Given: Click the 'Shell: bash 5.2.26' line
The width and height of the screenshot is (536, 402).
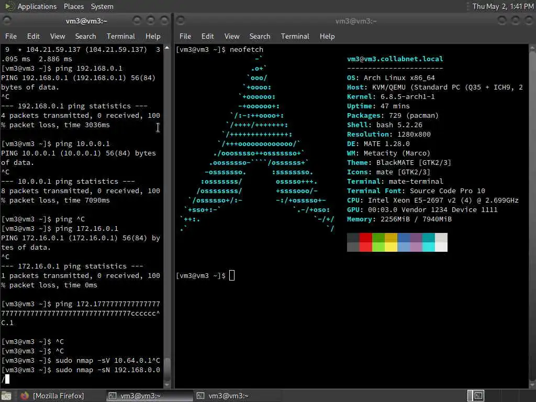Looking at the screenshot, I should coord(385,125).
